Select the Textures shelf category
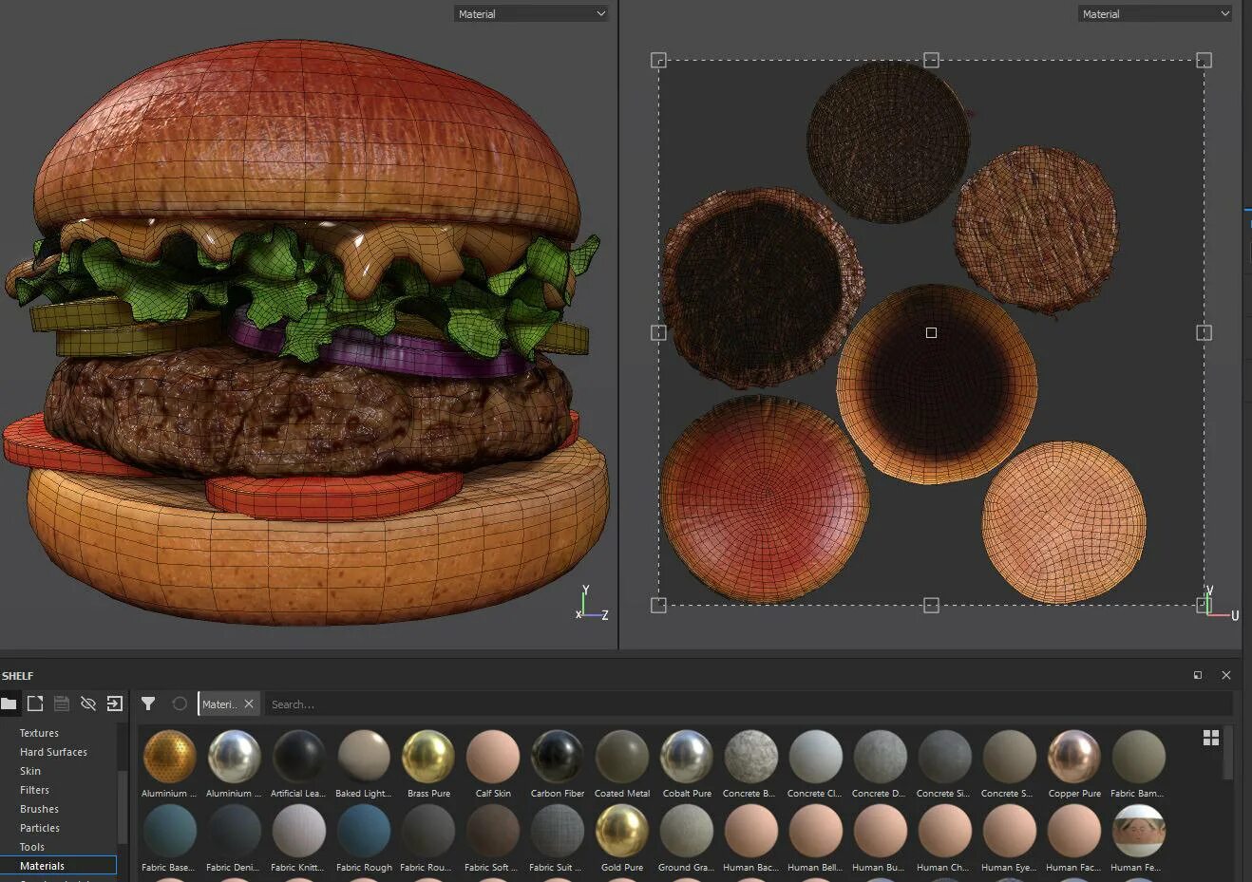Screen dimensions: 1252x882 coord(39,733)
